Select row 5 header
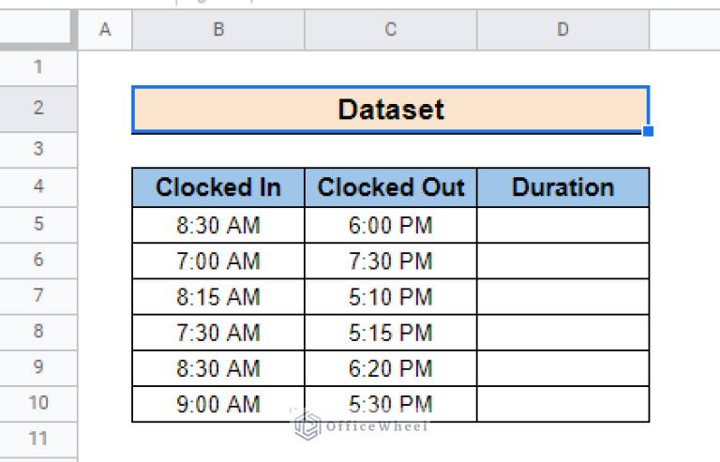Screen dimensions: 720x462 (x=37, y=225)
